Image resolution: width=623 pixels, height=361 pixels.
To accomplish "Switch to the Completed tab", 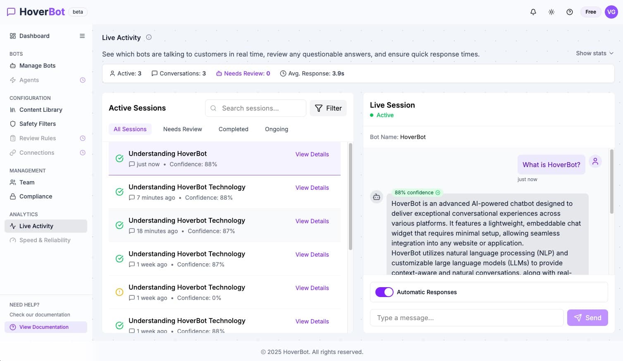I will [233, 129].
